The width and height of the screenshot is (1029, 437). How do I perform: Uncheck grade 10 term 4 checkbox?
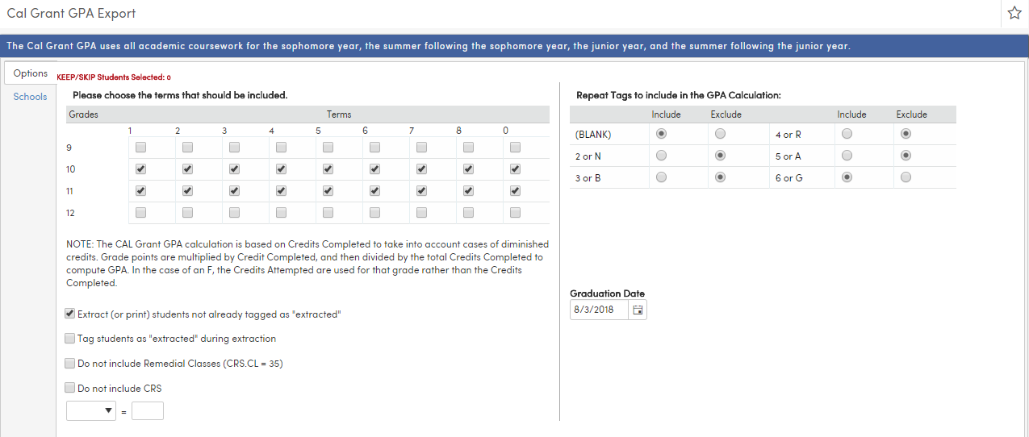(282, 169)
